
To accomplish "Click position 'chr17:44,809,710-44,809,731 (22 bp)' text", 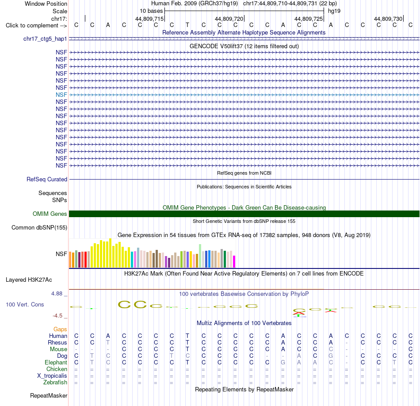I will (x=290, y=4).
